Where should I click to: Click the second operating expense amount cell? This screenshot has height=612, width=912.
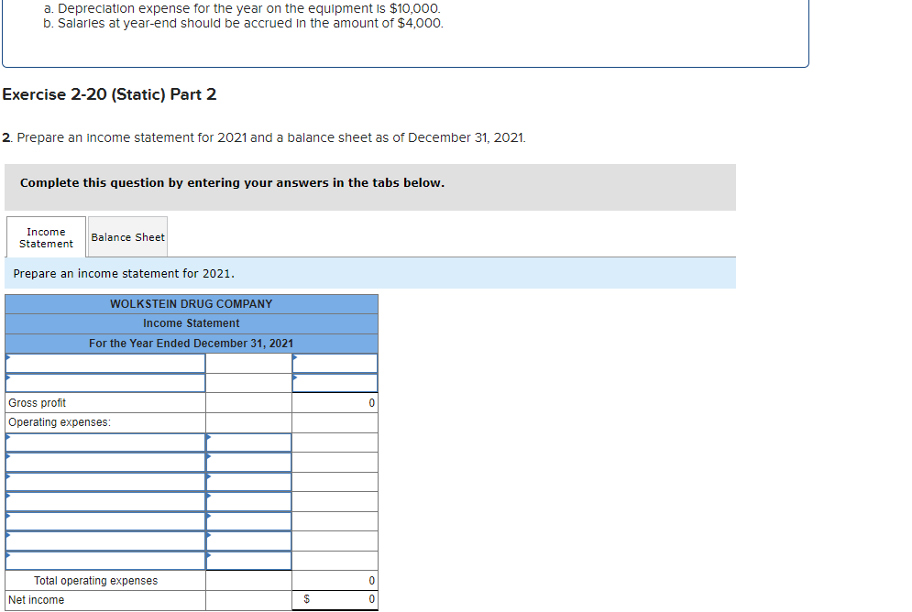click(x=248, y=462)
